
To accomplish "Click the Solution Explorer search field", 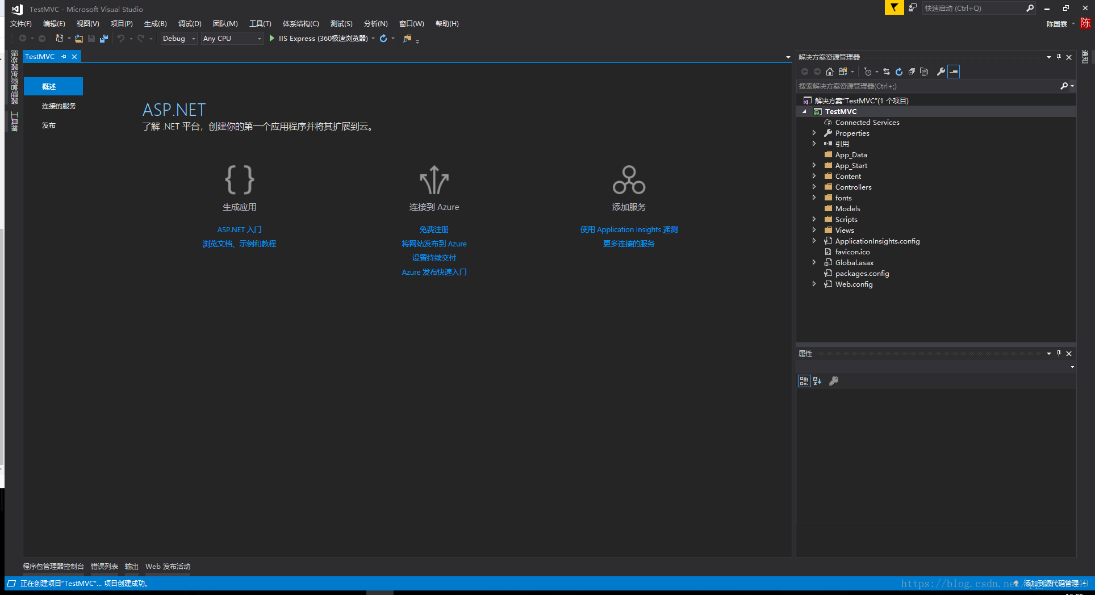I will tap(928, 86).
